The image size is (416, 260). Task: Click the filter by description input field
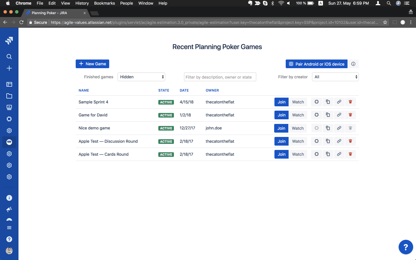point(220,77)
